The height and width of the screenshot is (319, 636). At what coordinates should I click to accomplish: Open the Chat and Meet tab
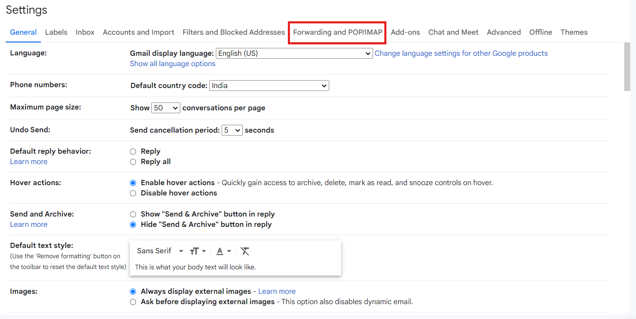click(453, 32)
